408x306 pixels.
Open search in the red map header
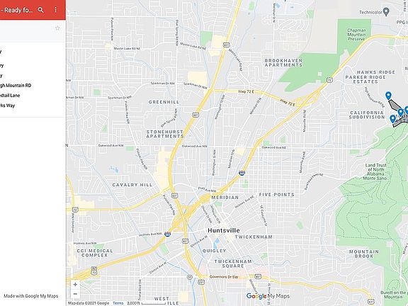click(x=40, y=10)
